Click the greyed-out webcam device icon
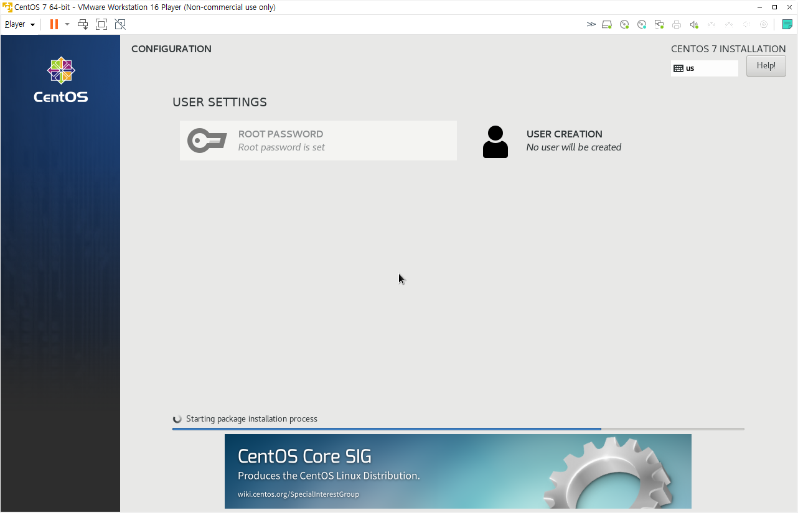This screenshot has width=798, height=513. click(x=764, y=24)
